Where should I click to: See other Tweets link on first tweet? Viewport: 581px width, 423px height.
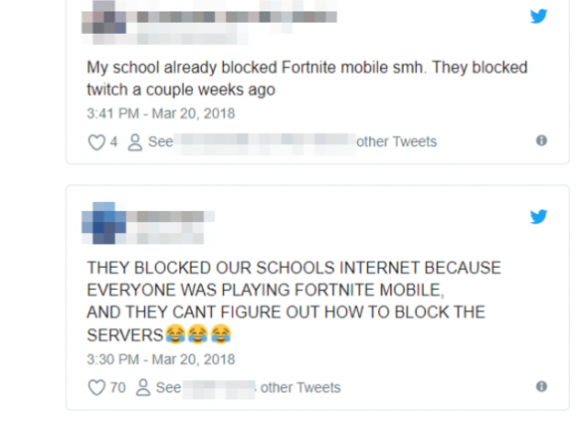[x=292, y=142]
